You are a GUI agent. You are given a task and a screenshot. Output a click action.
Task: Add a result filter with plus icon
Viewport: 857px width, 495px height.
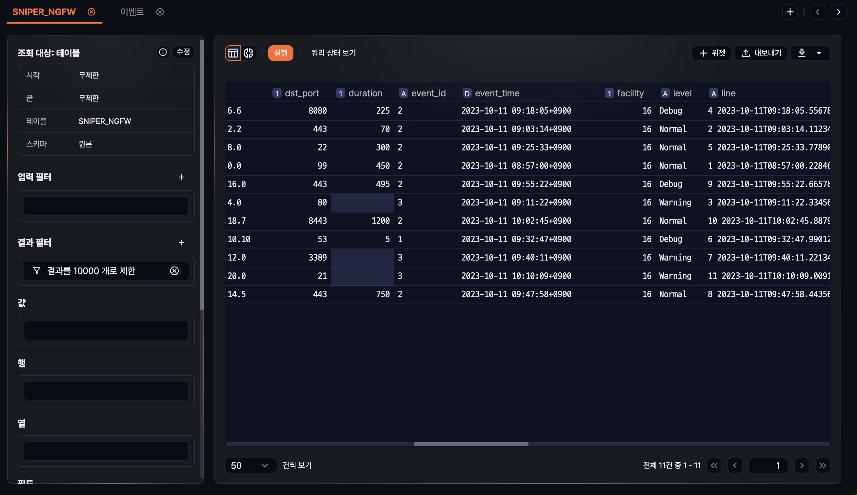tap(182, 243)
